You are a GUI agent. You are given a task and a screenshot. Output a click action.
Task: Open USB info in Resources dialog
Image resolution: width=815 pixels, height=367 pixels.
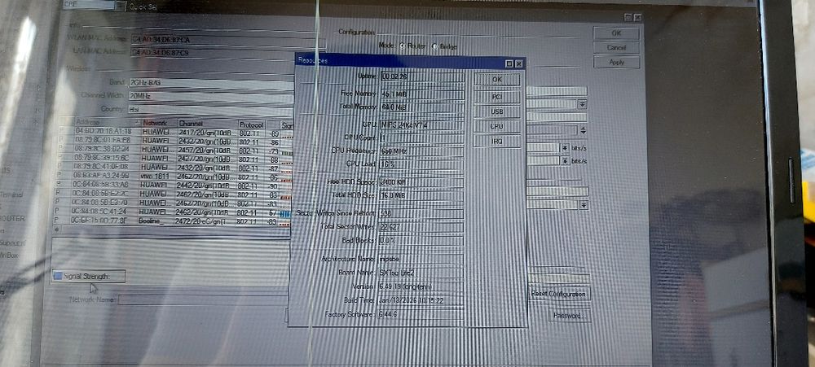[x=497, y=111]
